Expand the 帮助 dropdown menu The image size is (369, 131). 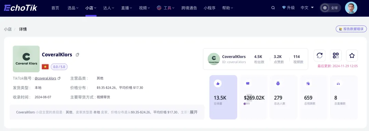(x=228, y=8)
